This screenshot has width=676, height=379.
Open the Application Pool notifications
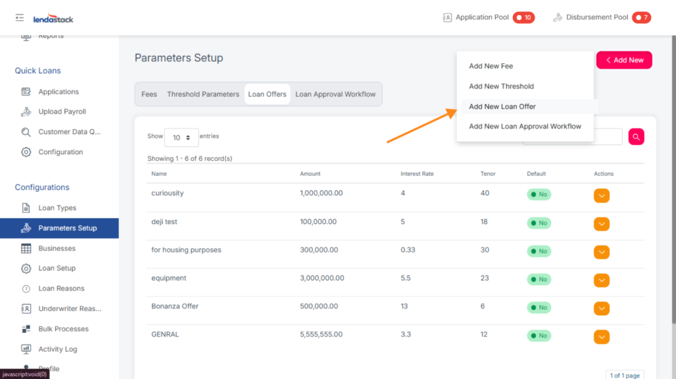[488, 17]
